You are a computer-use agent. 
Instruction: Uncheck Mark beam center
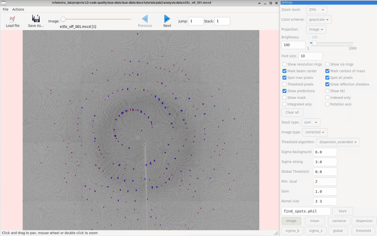point(284,71)
